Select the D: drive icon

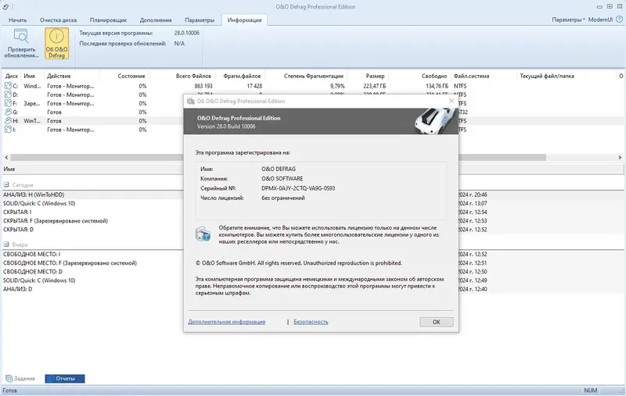click(x=8, y=95)
